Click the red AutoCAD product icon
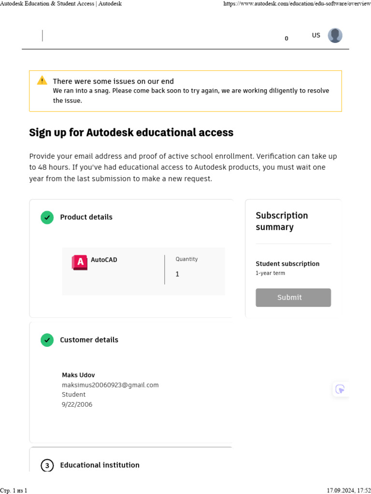 (x=80, y=262)
